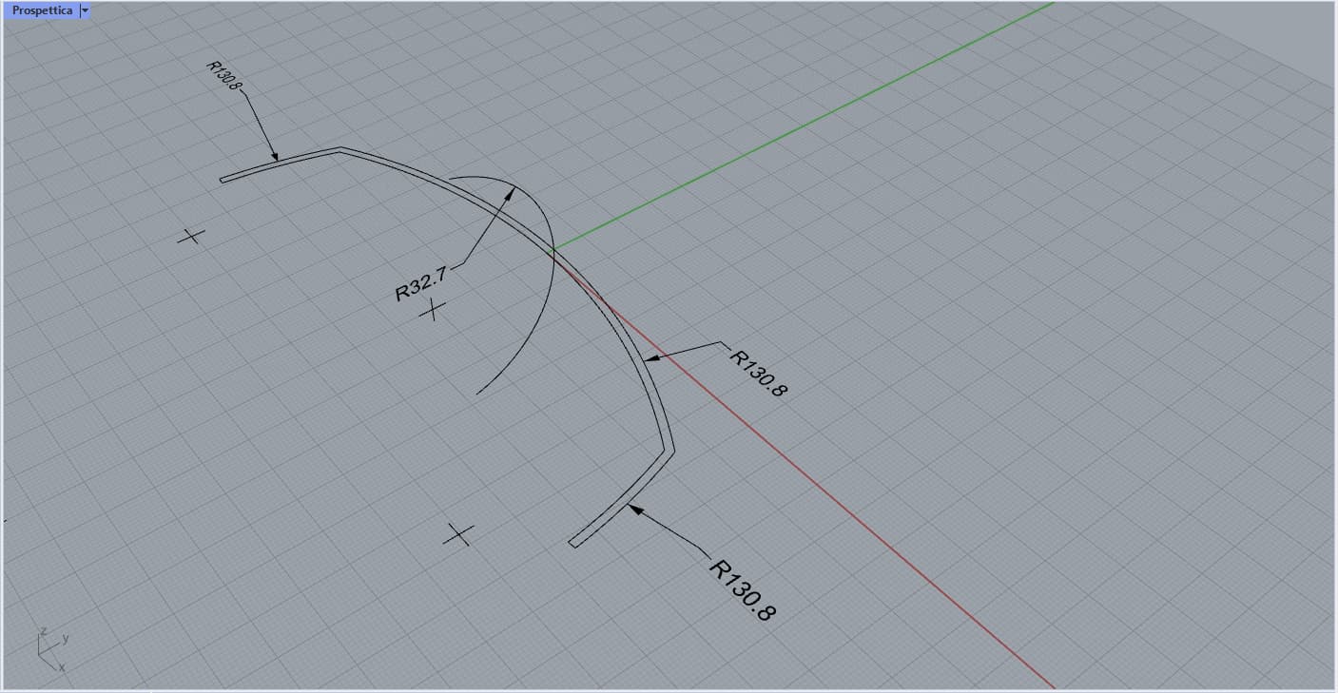Viewport: 1338px width, 693px height.
Task: Select the R32.7 radius dimension text
Action: [x=421, y=284]
